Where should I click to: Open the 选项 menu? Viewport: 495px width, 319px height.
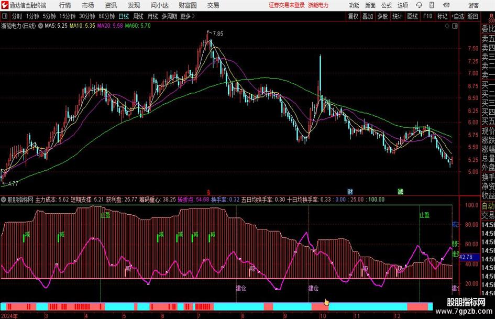pyautogui.click(x=402, y=5)
